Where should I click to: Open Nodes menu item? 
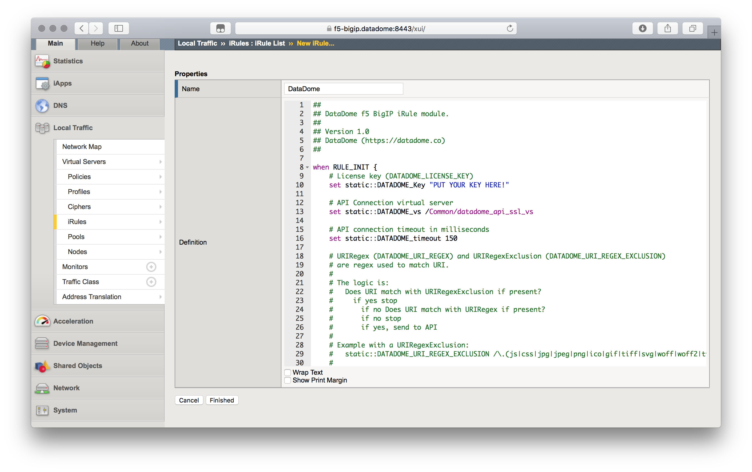point(111,252)
